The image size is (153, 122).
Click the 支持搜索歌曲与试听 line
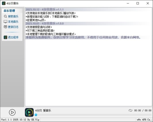click(x=39, y=27)
